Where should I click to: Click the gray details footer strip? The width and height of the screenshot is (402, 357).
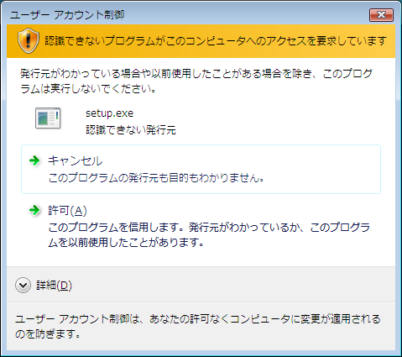[x=201, y=285]
